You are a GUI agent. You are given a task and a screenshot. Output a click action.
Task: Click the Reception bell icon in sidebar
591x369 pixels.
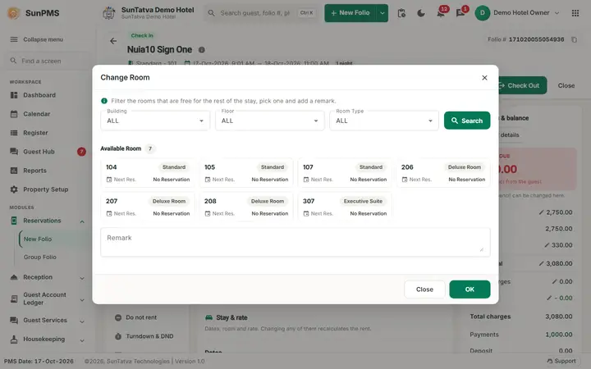(x=14, y=277)
